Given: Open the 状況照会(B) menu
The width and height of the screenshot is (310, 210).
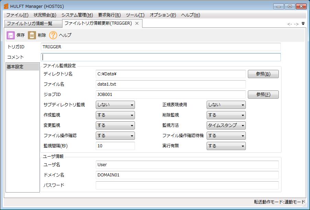Looking at the screenshot, I should coord(45,15).
